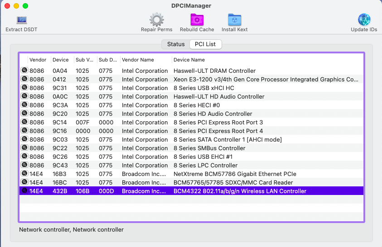
Task: Click the search icon for NetXtreme BCM57786 row
Action: (x=24, y=174)
